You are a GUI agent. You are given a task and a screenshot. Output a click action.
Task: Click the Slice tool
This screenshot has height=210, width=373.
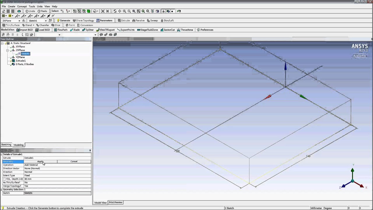56,25
